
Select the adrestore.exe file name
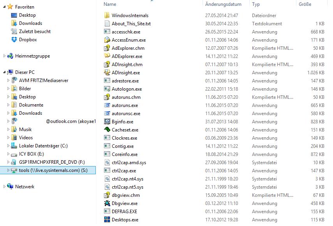125,81
